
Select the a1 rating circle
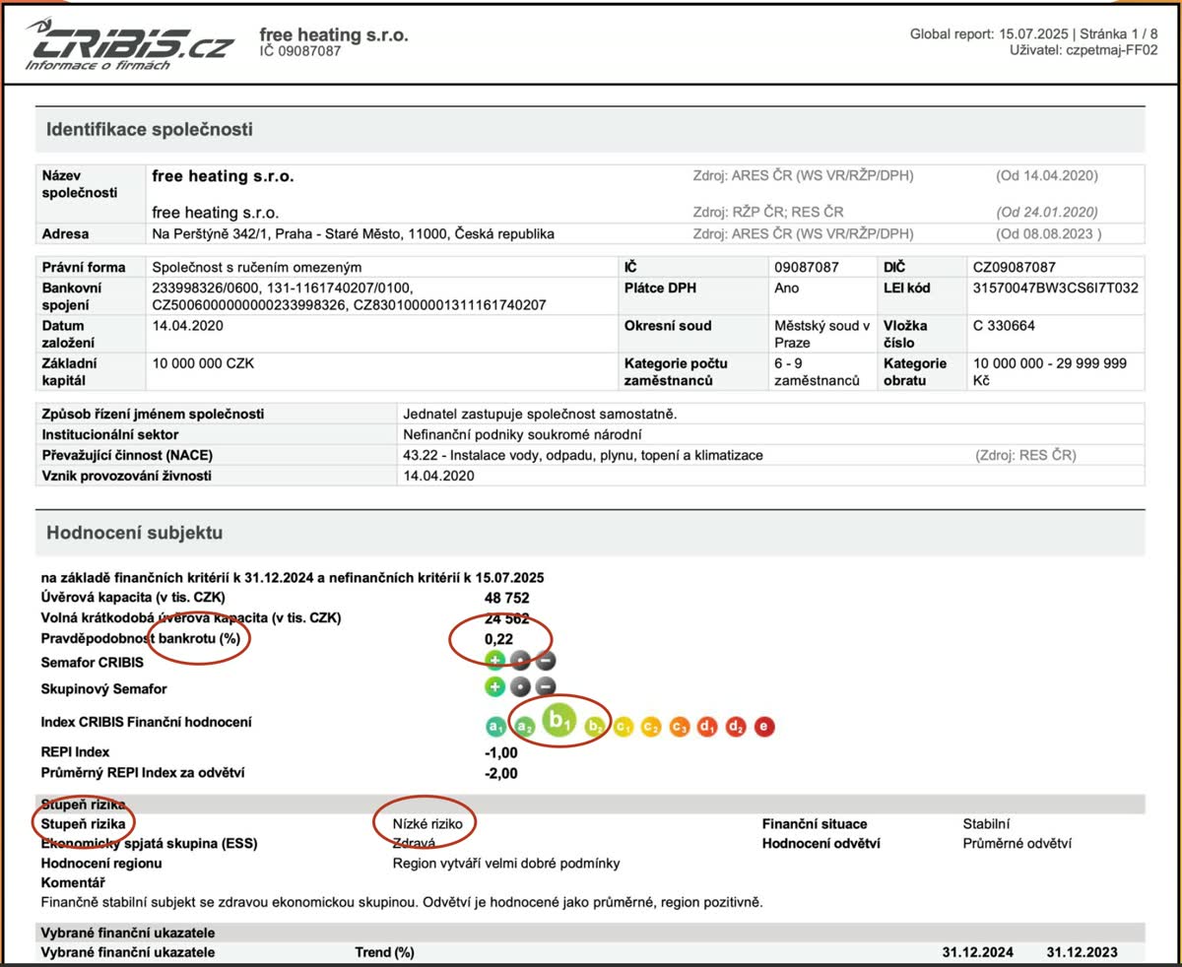(x=495, y=727)
